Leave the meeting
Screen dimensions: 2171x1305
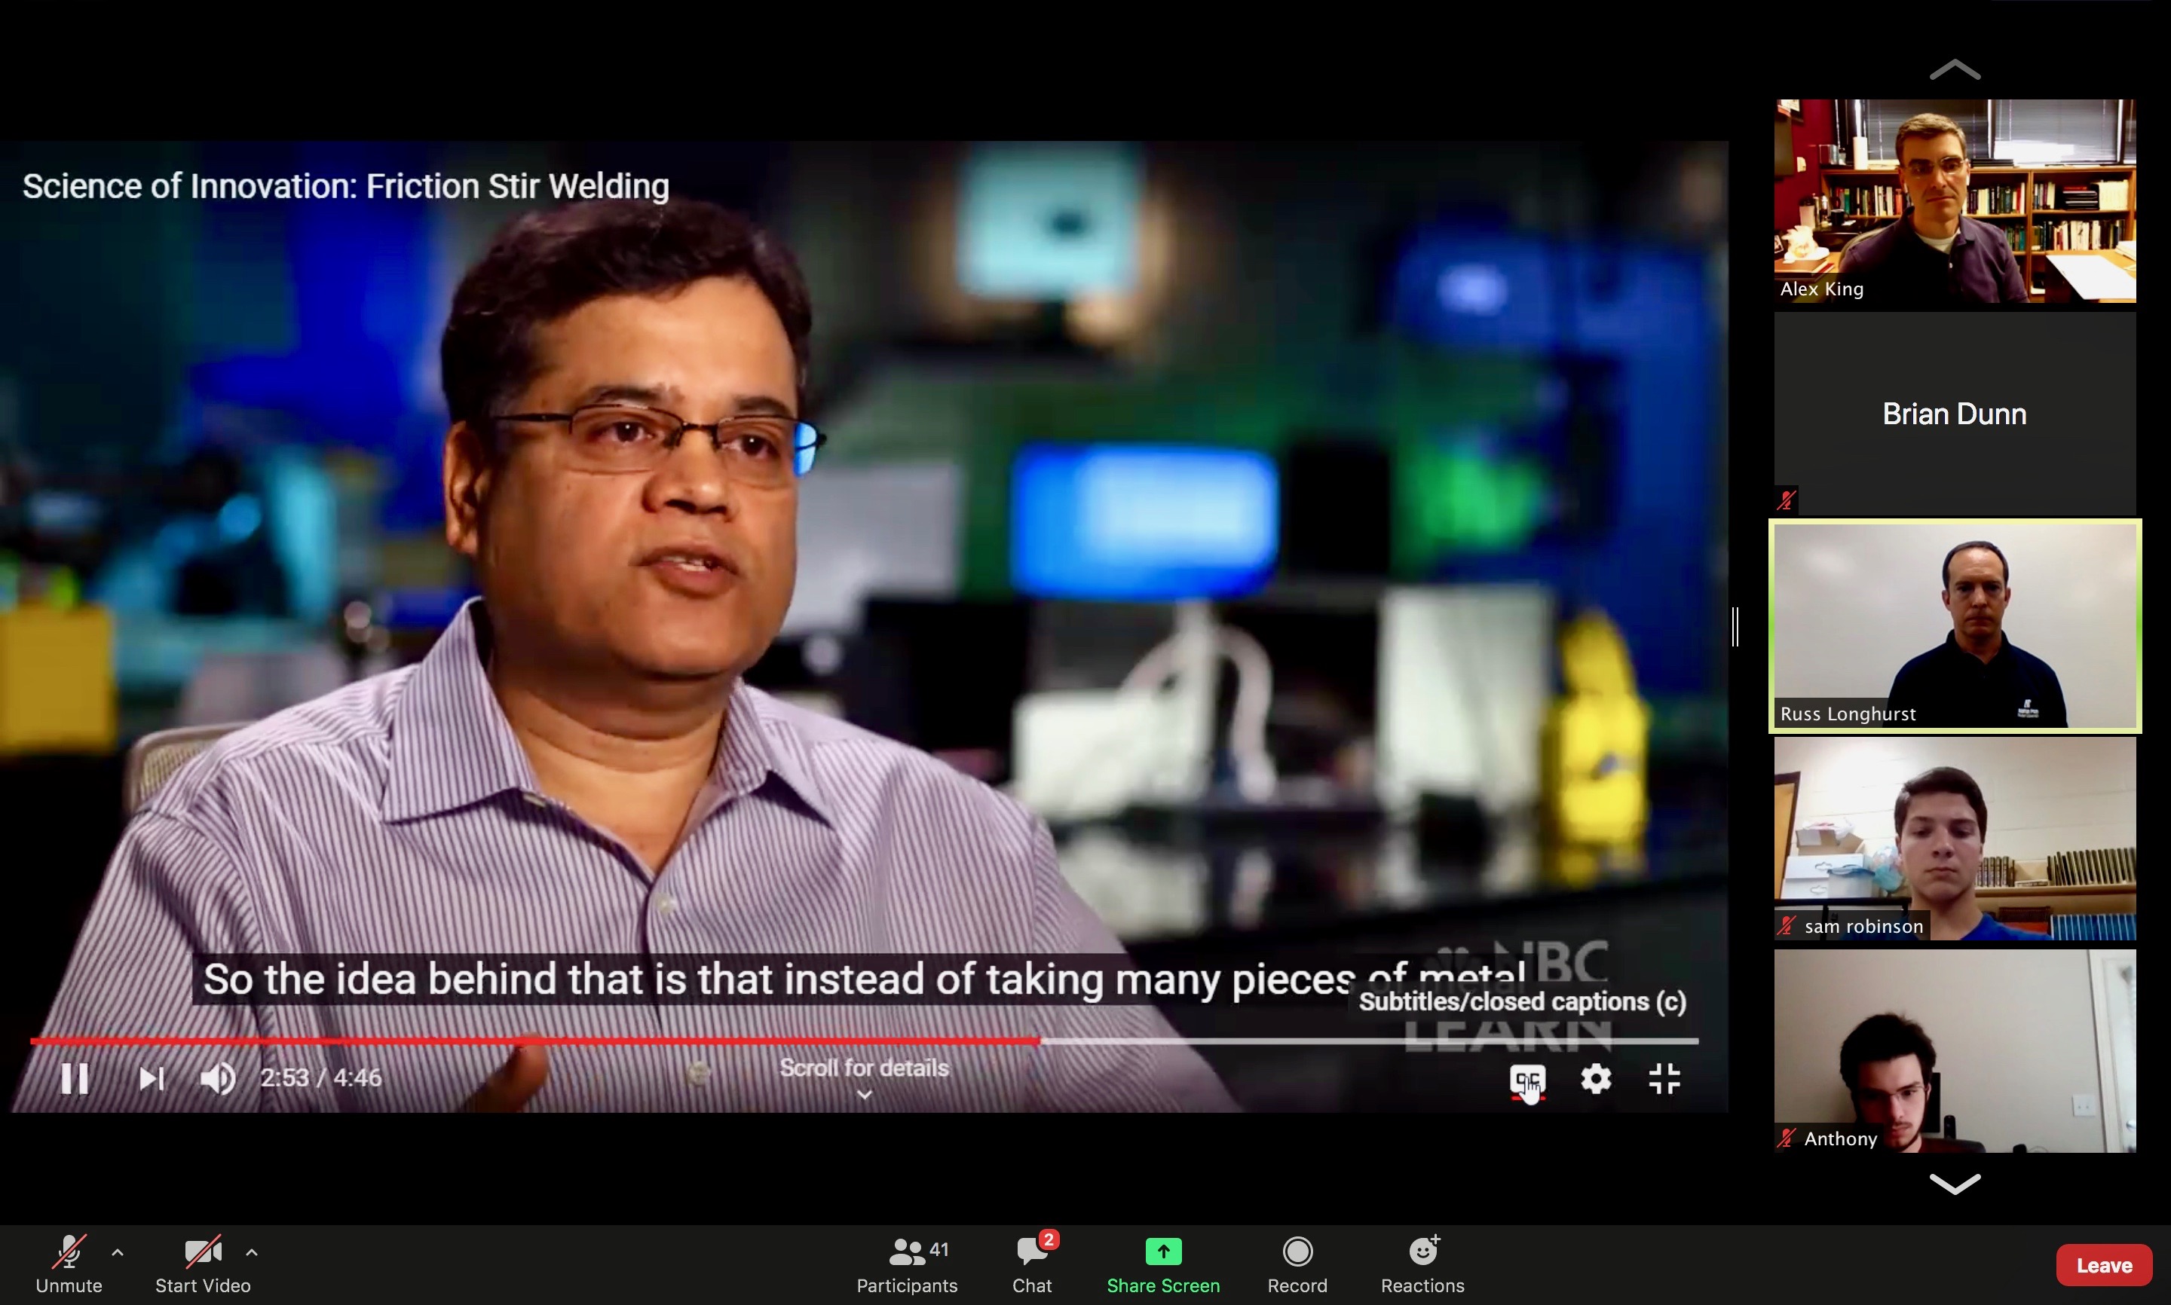tap(2103, 1265)
